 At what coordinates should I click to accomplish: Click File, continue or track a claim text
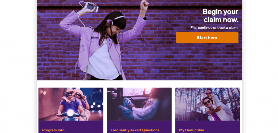tap(214, 28)
